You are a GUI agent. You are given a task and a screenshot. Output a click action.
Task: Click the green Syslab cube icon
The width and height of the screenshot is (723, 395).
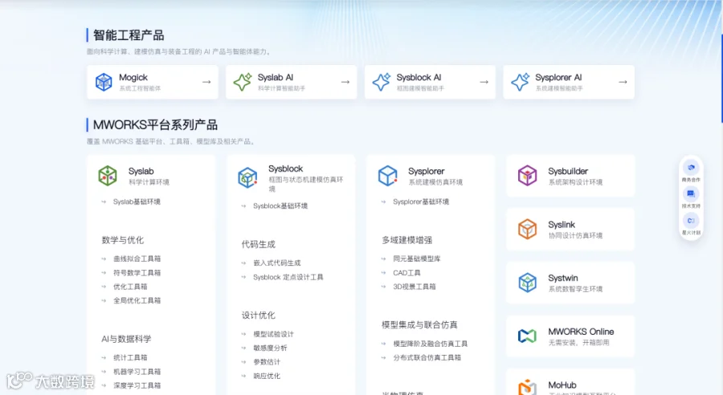coord(108,176)
